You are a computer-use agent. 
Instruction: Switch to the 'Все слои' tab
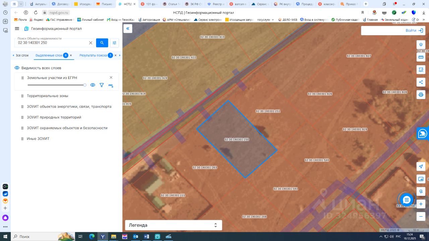click(22, 55)
